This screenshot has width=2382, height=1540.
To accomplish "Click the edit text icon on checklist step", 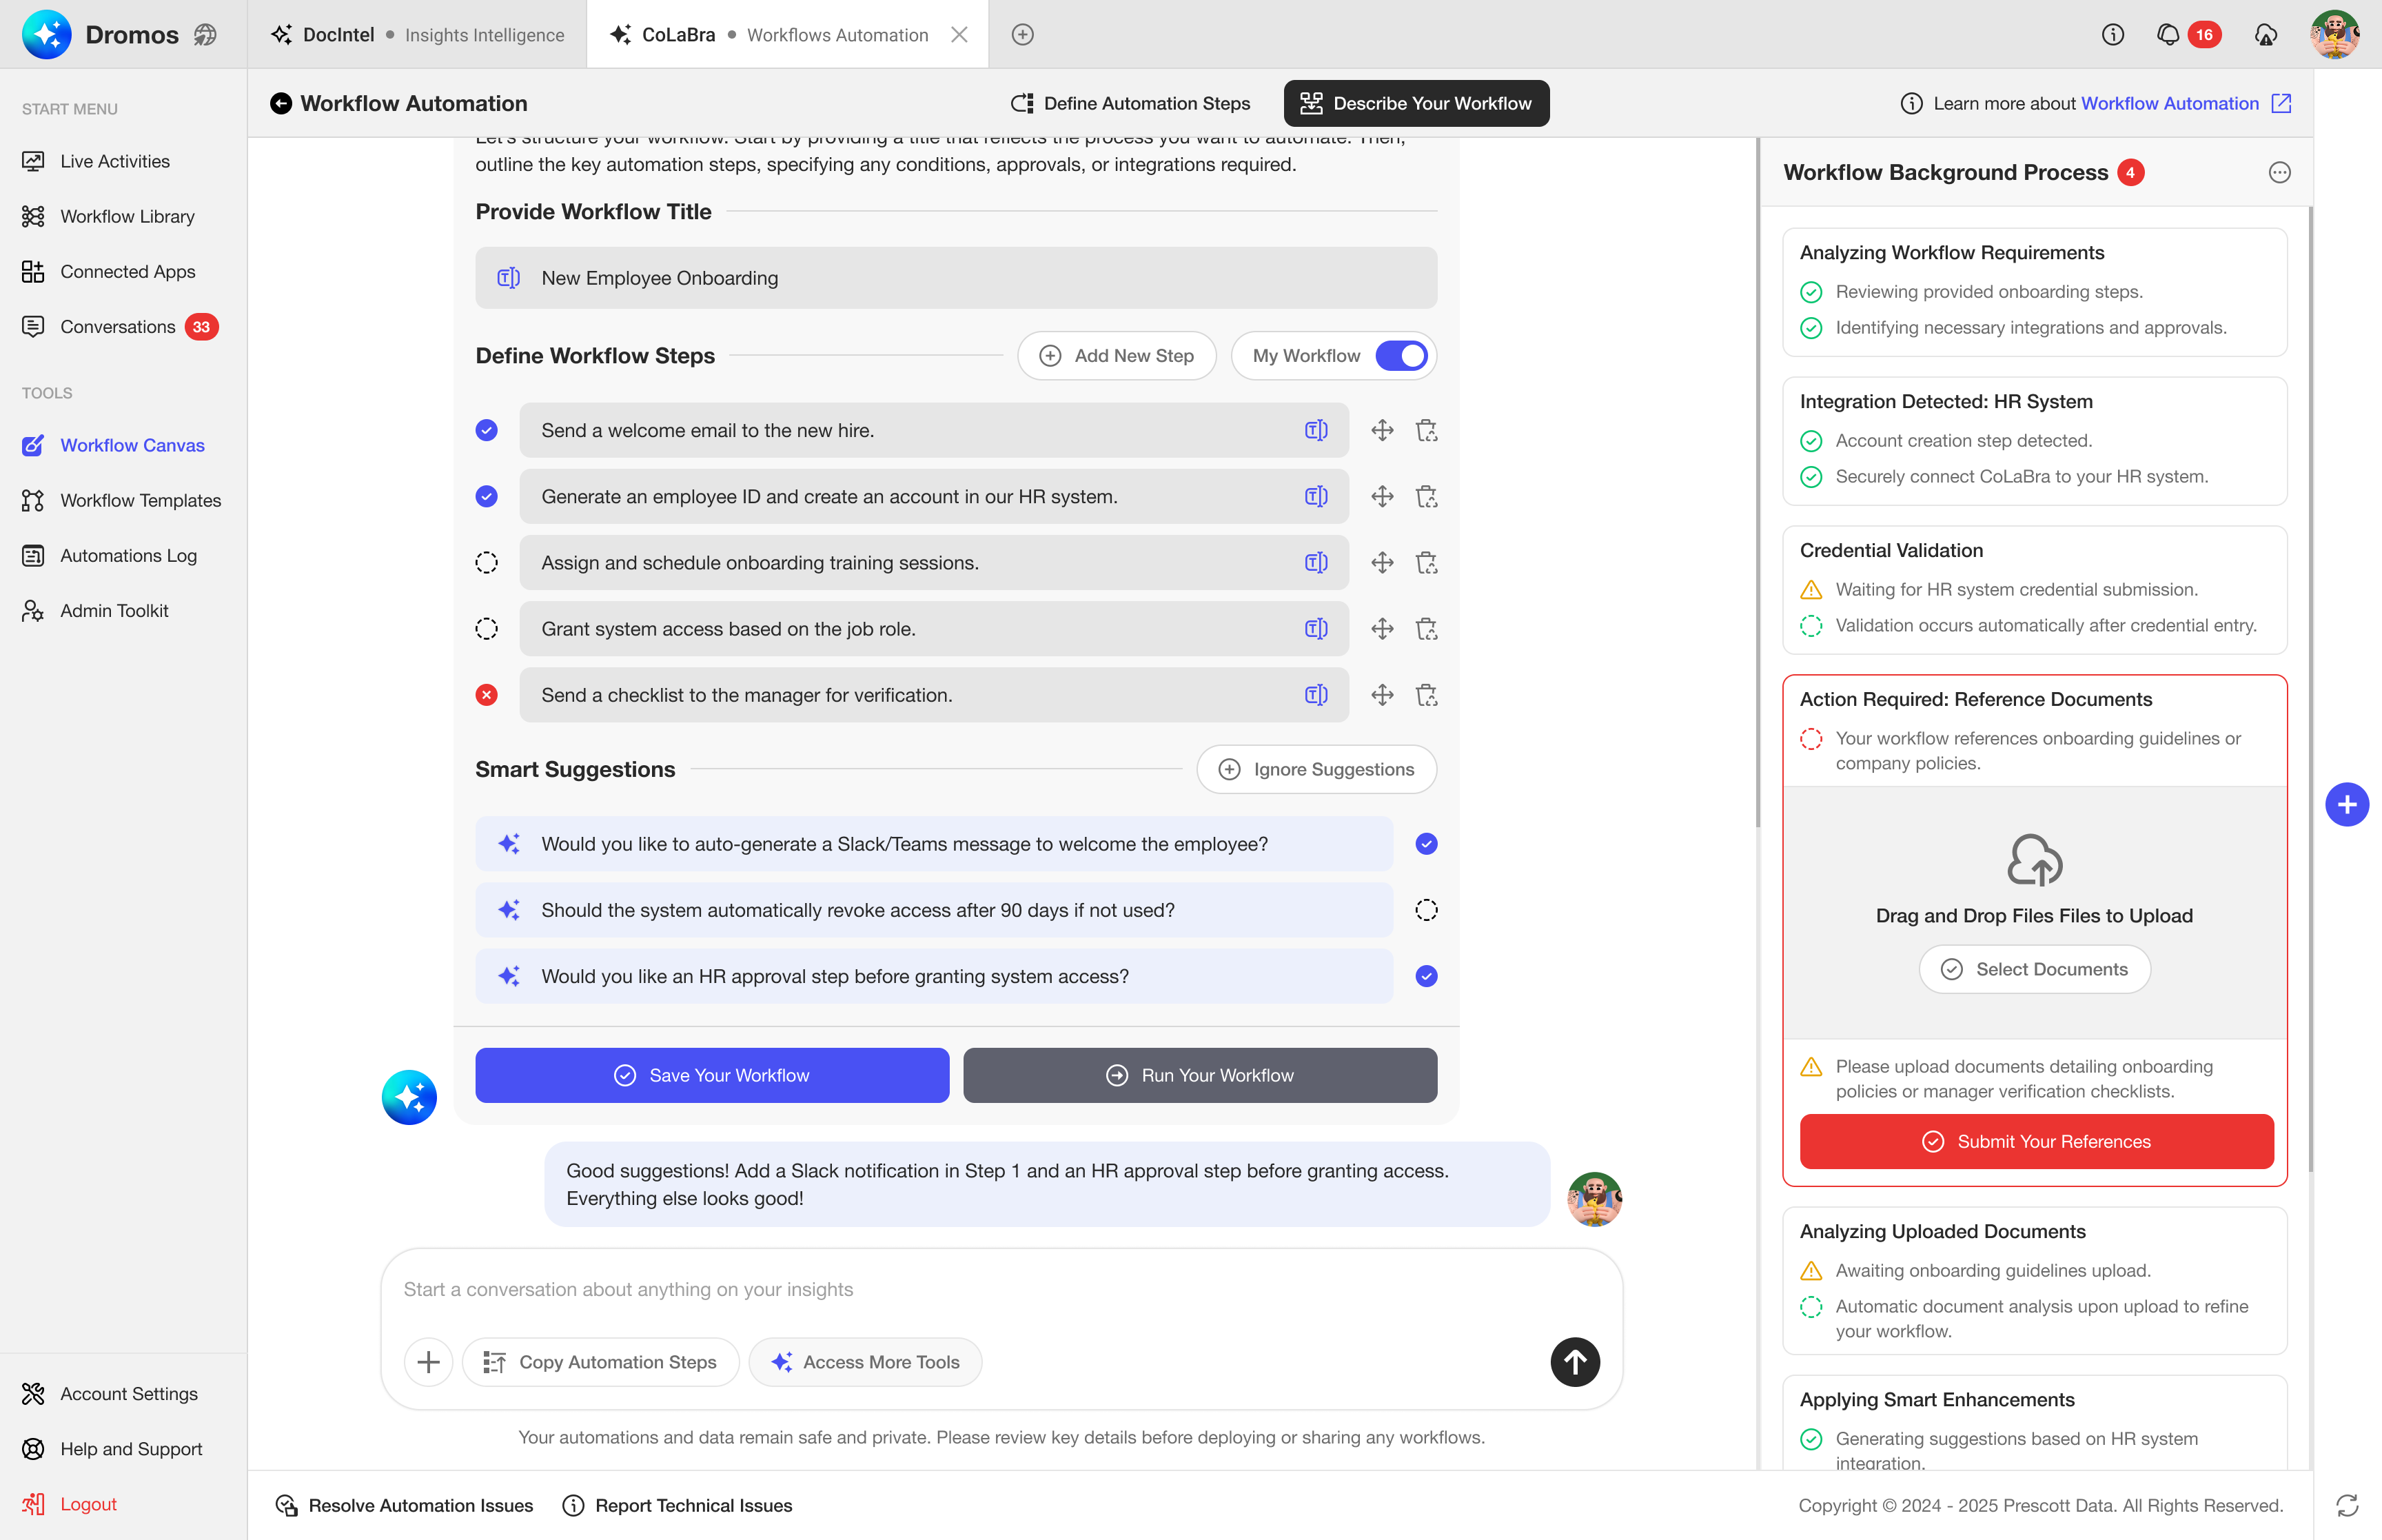I will point(1316,695).
